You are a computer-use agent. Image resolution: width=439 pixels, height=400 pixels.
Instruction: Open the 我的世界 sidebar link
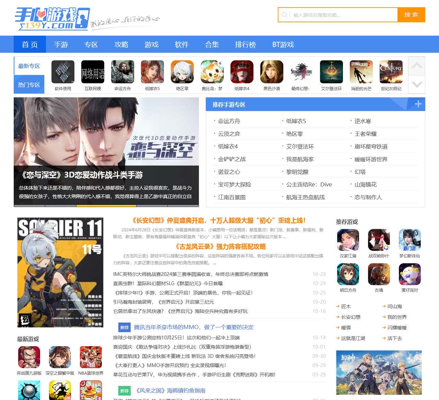click(397, 317)
